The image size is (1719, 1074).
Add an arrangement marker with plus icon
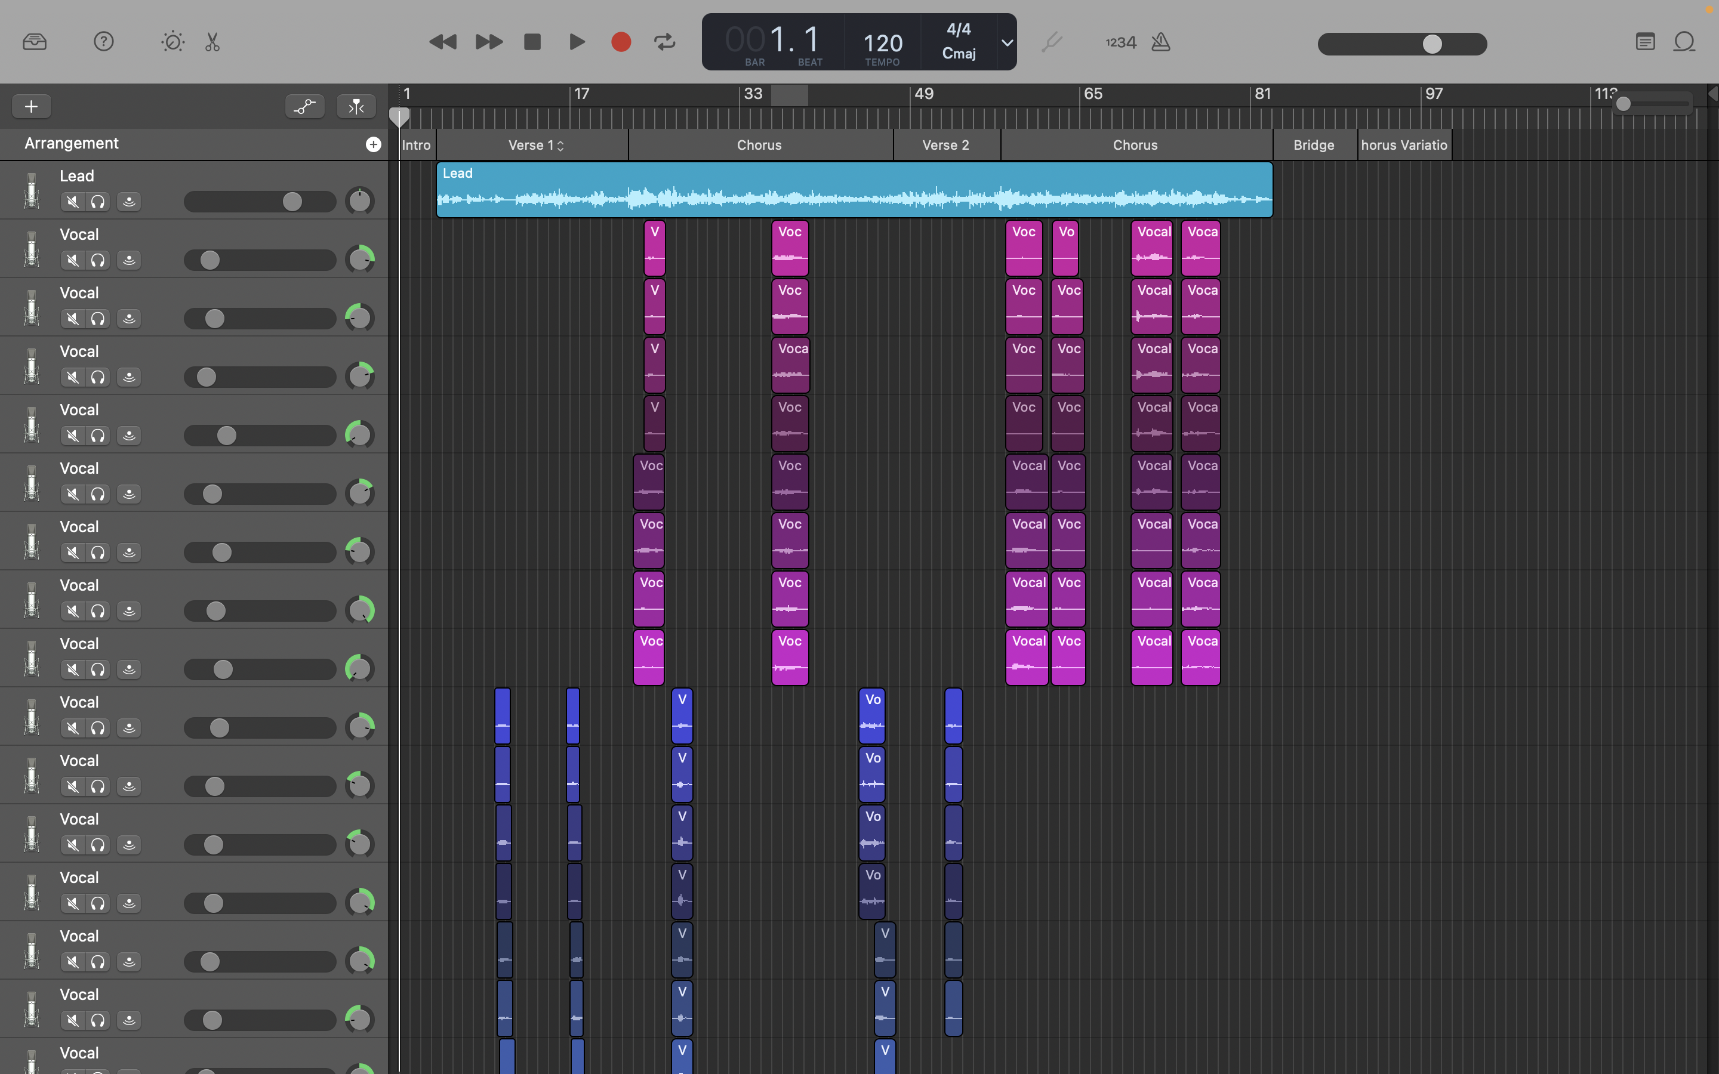click(373, 144)
